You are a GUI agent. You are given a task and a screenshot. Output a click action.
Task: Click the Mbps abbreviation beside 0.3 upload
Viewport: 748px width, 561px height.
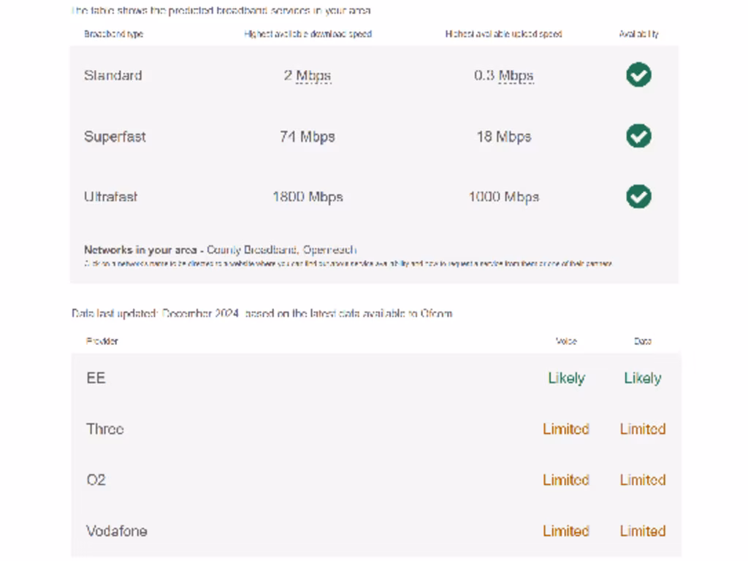(516, 76)
